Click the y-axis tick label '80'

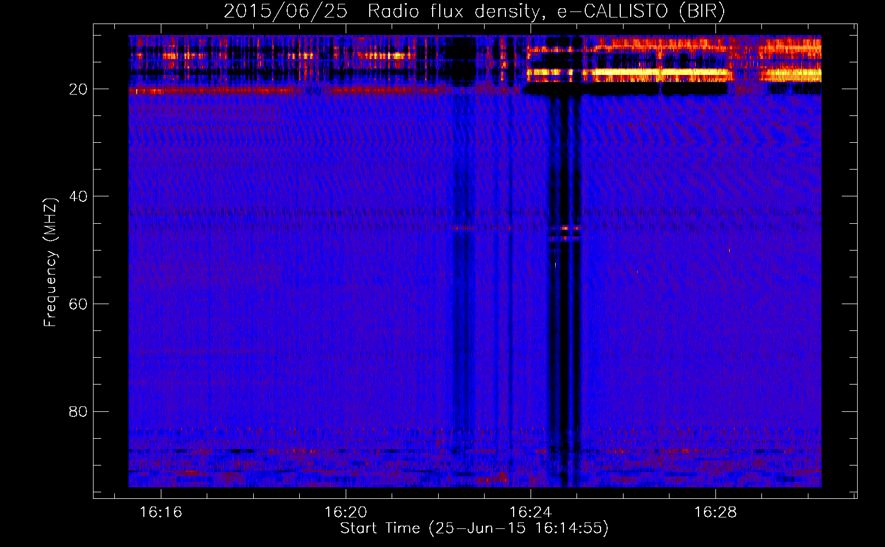point(78,411)
